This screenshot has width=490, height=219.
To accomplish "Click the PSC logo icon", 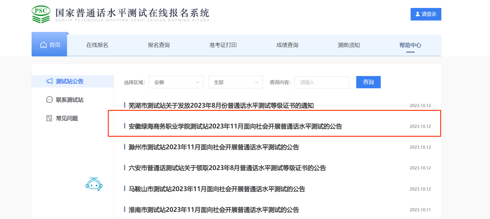I will tap(41, 14).
